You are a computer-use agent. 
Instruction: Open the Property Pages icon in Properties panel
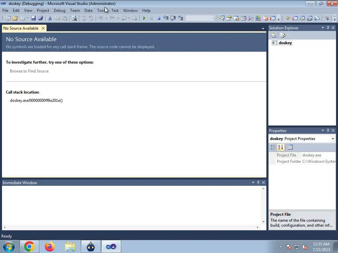[290, 147]
